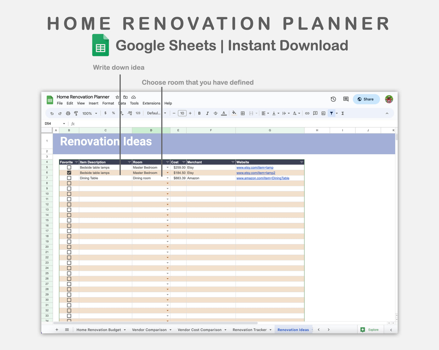The width and height of the screenshot is (439, 350).
Task: Click the Format as percent icon
Action: [113, 113]
